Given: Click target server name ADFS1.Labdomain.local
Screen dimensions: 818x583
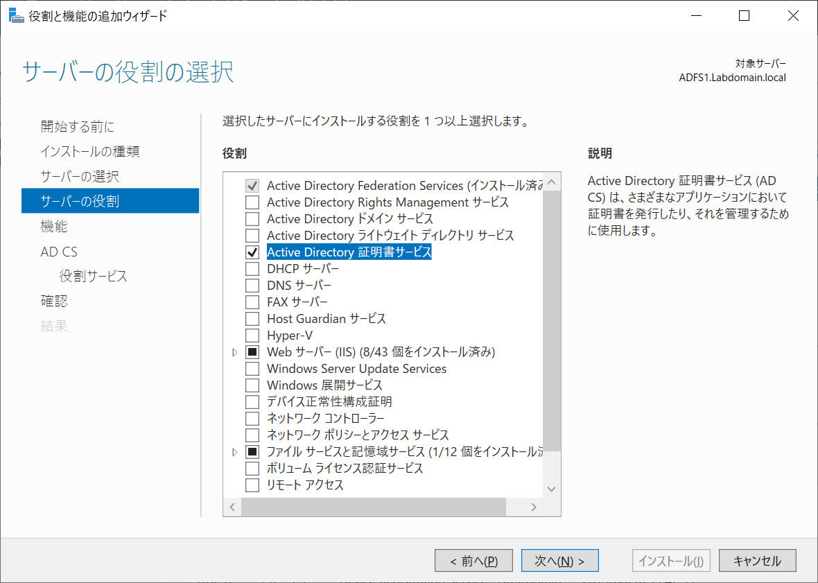Looking at the screenshot, I should coord(733,78).
